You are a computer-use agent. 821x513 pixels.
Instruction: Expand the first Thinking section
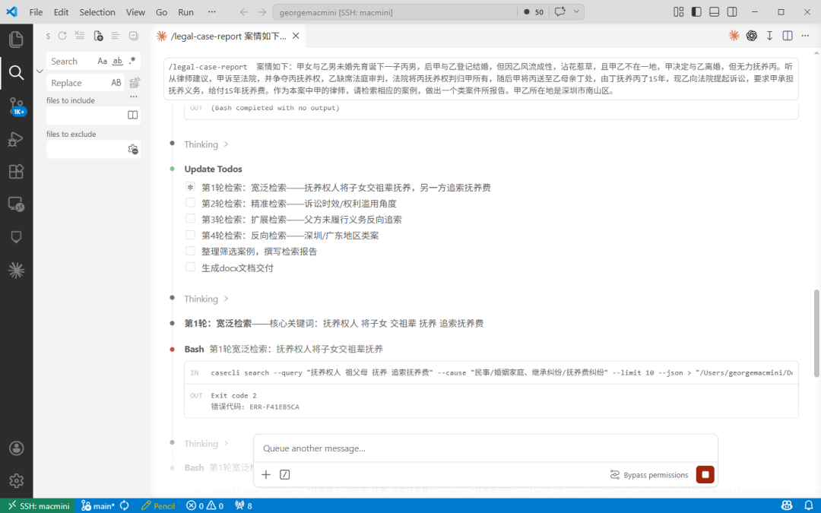click(x=206, y=144)
